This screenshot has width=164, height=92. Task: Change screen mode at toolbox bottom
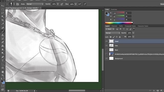coord(3,89)
